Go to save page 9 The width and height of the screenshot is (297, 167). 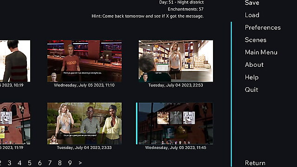(70, 163)
